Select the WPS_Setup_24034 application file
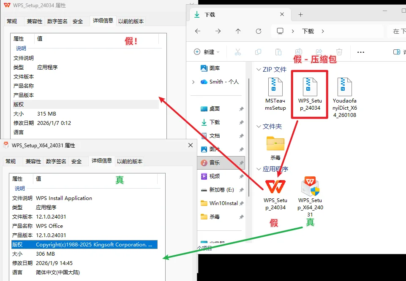 (x=275, y=195)
